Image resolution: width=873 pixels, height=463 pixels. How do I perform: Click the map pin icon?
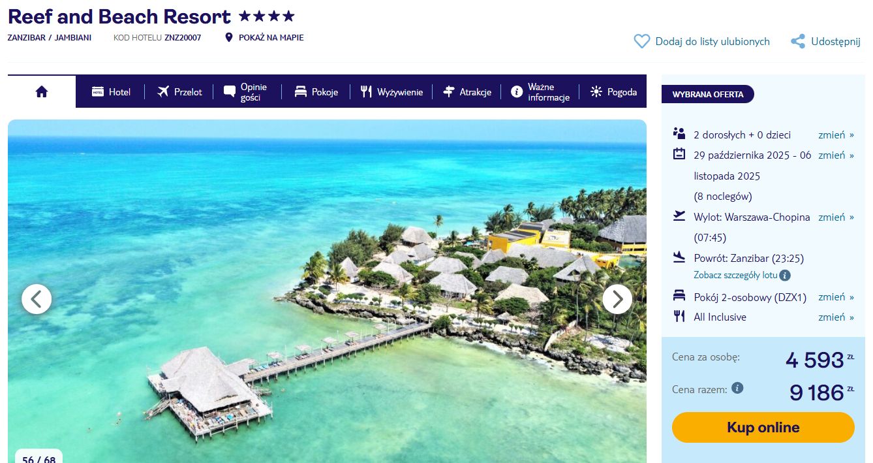click(228, 37)
